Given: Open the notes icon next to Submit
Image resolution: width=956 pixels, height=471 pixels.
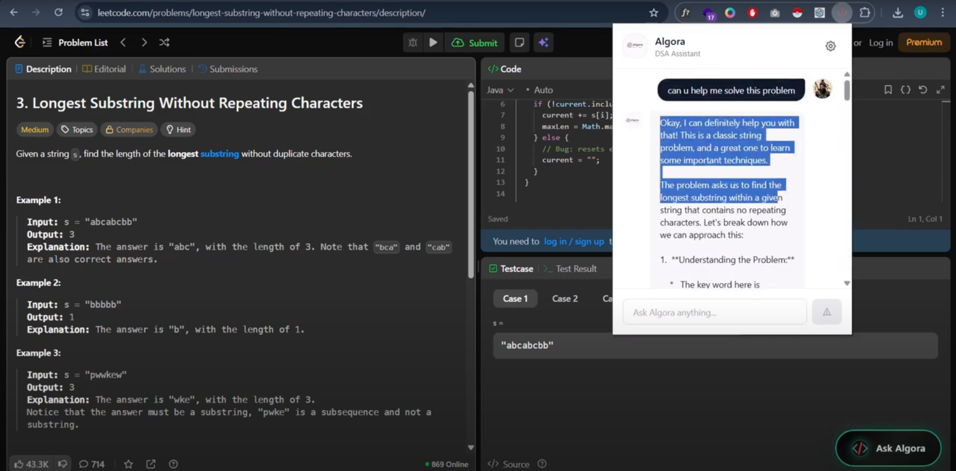Looking at the screenshot, I should point(519,42).
